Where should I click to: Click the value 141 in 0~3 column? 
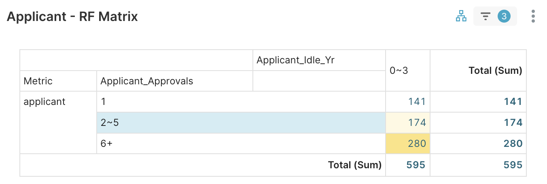pos(416,102)
